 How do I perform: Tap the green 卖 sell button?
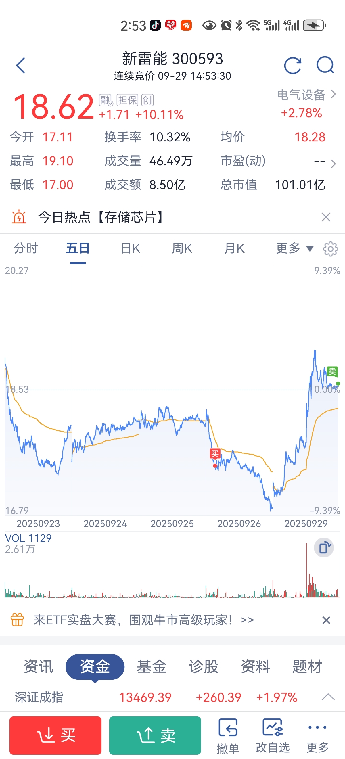155,735
